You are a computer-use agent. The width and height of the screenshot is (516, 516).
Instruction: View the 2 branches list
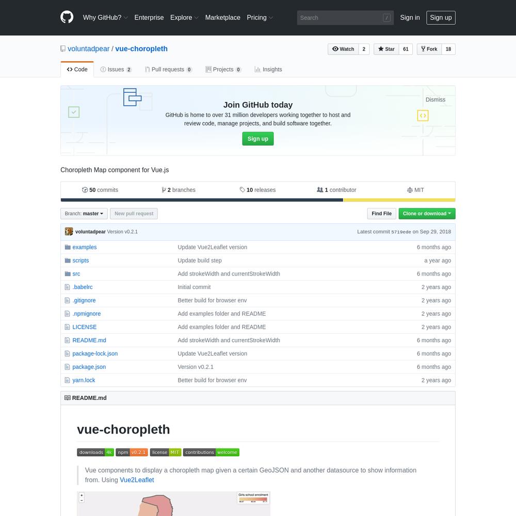coord(179,190)
